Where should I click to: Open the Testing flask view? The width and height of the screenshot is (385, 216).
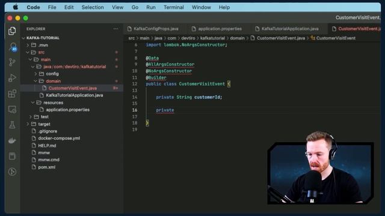click(x=12, y=125)
